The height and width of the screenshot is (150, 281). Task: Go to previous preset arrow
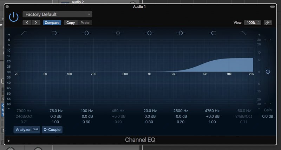[x=27, y=23]
